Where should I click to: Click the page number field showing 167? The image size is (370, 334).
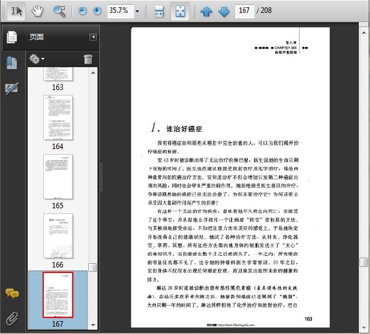tap(244, 10)
